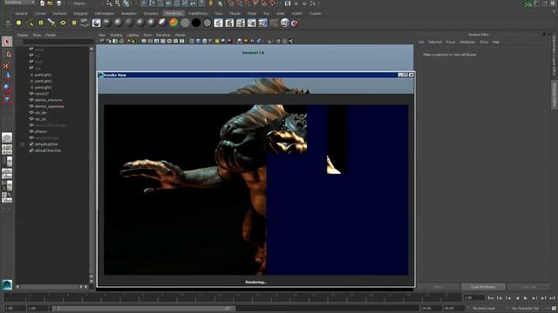Click the play forward button
Screen dimensions: 558x313
(x=526, y=298)
